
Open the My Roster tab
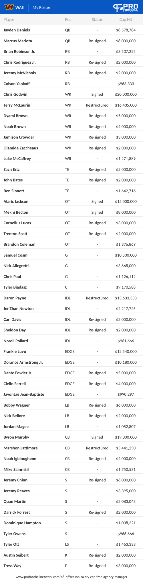point(41,7)
